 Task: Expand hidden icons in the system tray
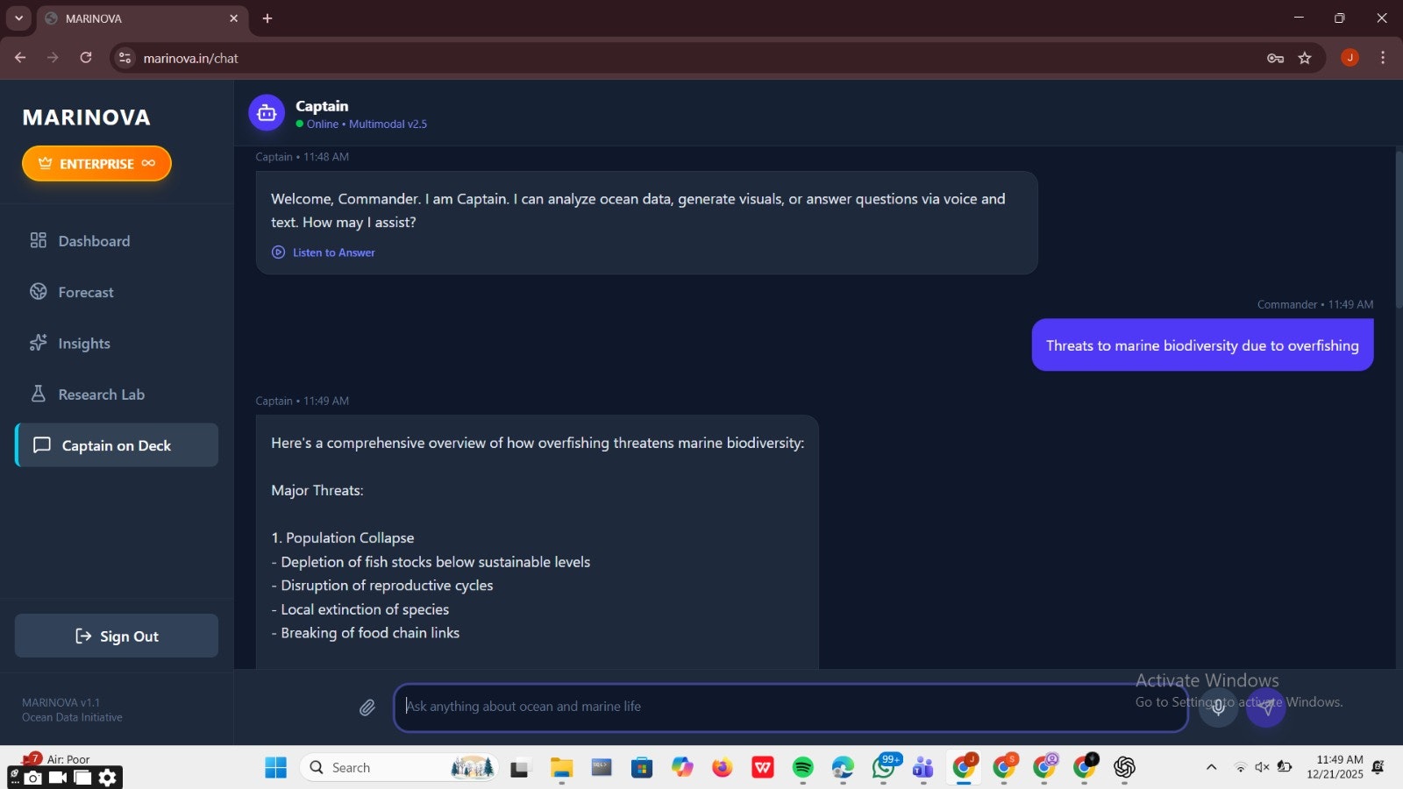click(x=1212, y=767)
